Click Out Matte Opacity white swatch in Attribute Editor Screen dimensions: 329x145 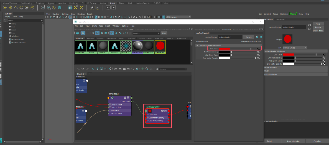(x=288, y=64)
